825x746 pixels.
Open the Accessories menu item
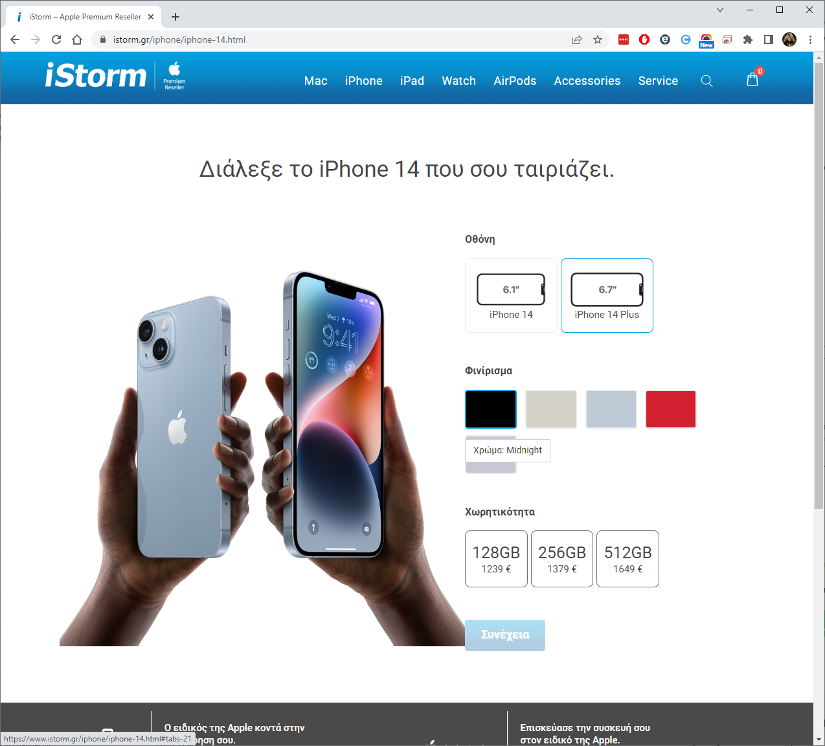pyautogui.click(x=587, y=81)
